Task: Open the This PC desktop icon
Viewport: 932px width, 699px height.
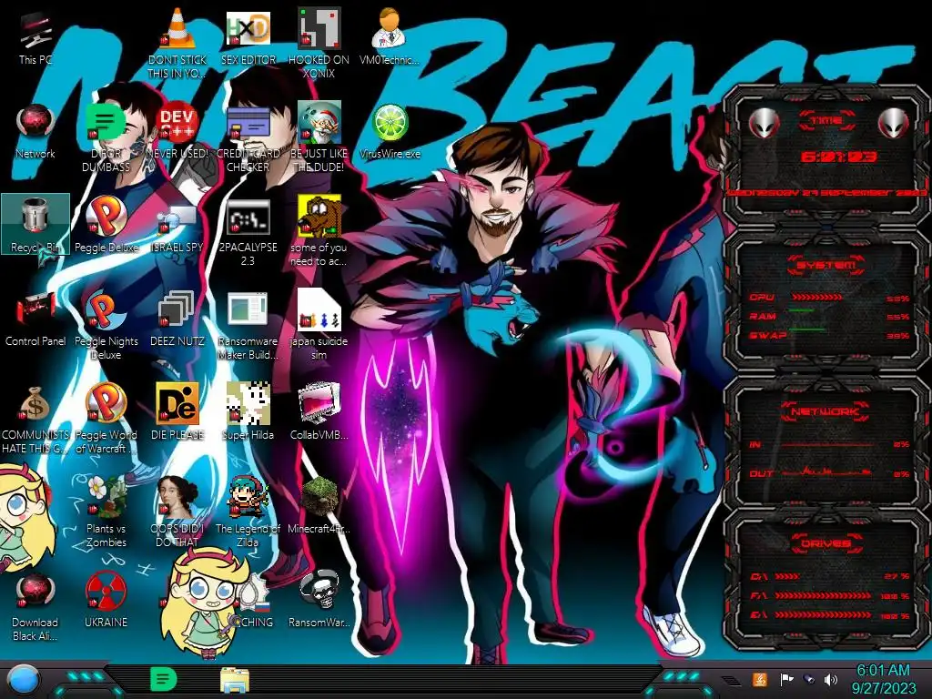Action: 35,31
